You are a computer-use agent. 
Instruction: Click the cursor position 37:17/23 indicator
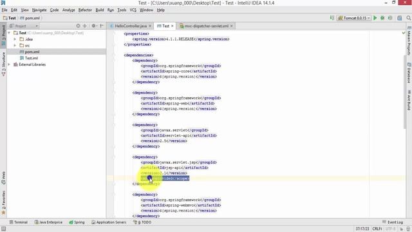pos(362,229)
